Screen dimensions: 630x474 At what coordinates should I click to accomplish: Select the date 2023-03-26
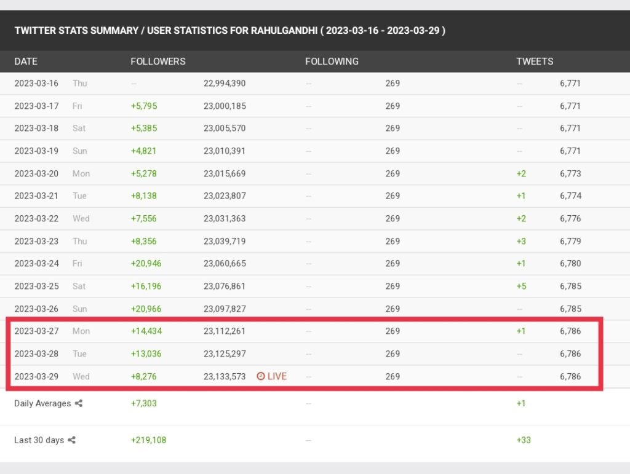coord(36,309)
